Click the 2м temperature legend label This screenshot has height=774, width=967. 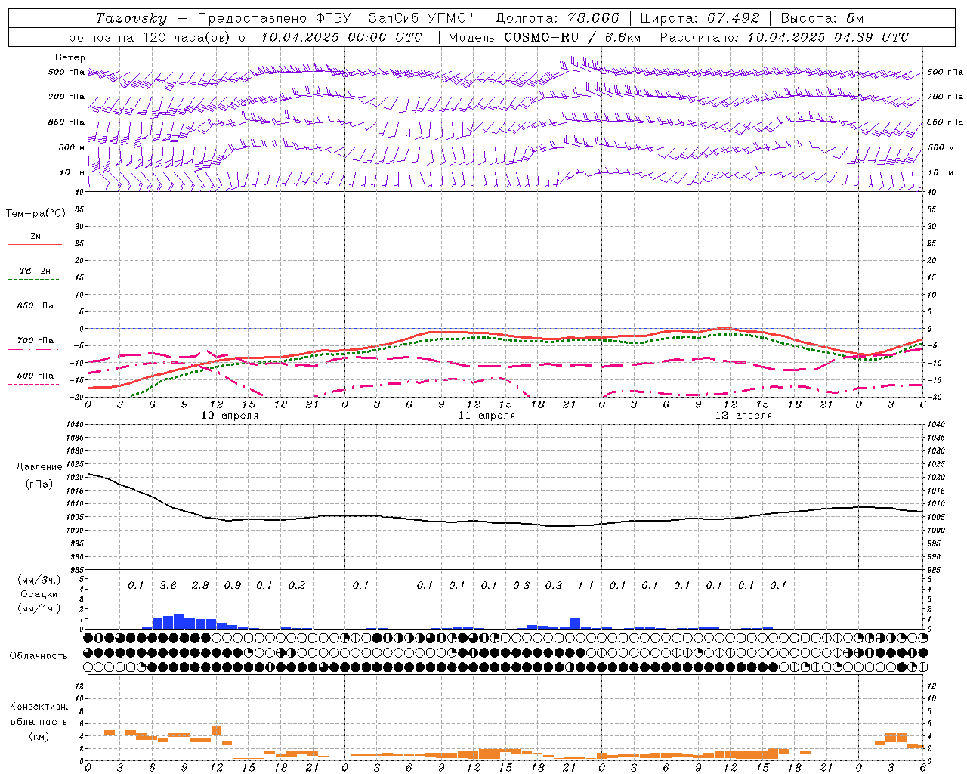(x=36, y=237)
